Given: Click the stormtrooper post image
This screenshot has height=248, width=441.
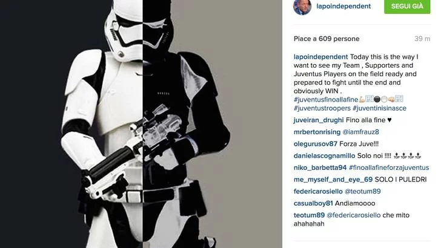Looking at the screenshot, I should [141, 124].
